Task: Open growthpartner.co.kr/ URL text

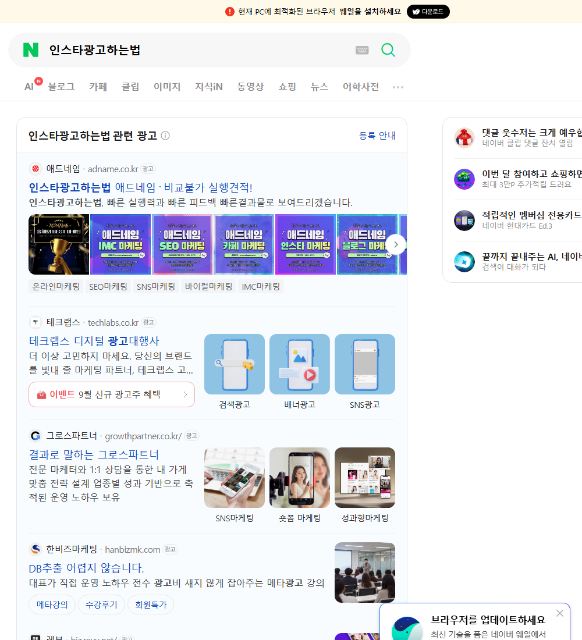Action: click(x=143, y=436)
